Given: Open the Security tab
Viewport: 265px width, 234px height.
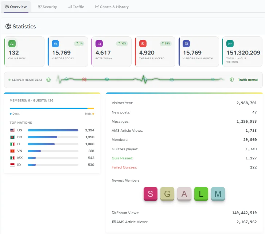Looking at the screenshot, I should click(x=47, y=7).
